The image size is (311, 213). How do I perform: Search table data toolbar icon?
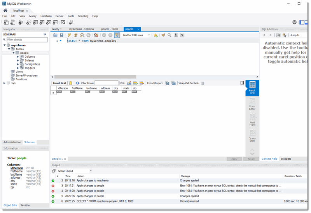[x=63, y=22]
